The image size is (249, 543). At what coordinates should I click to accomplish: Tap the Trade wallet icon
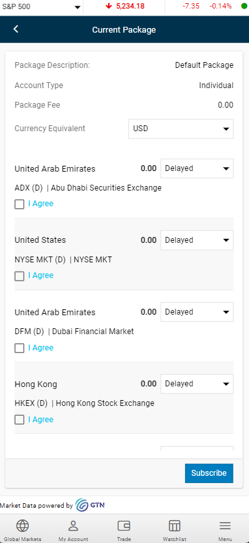[x=124, y=526]
